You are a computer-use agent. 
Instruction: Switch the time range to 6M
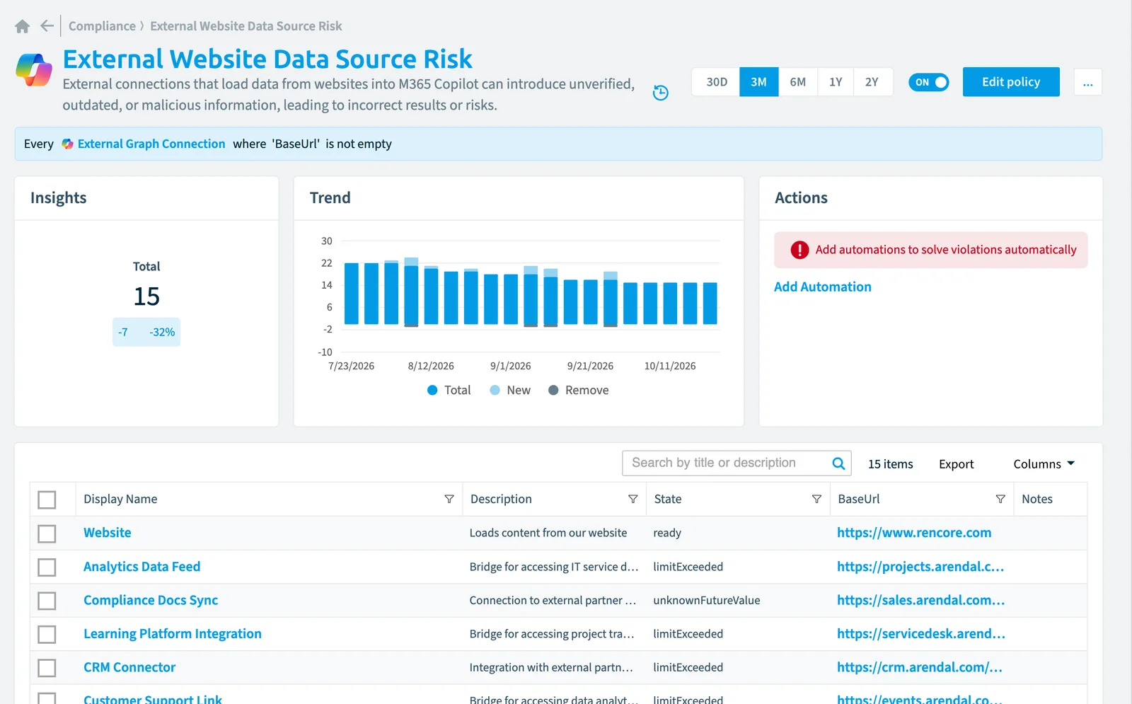click(x=797, y=82)
